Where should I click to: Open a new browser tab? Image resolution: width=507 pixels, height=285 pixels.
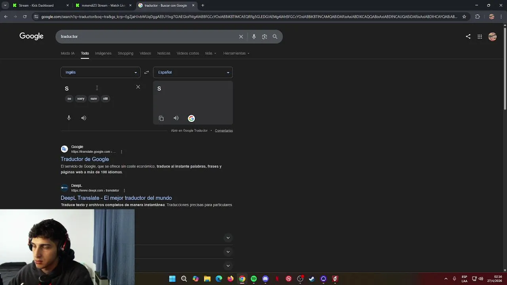(x=203, y=6)
